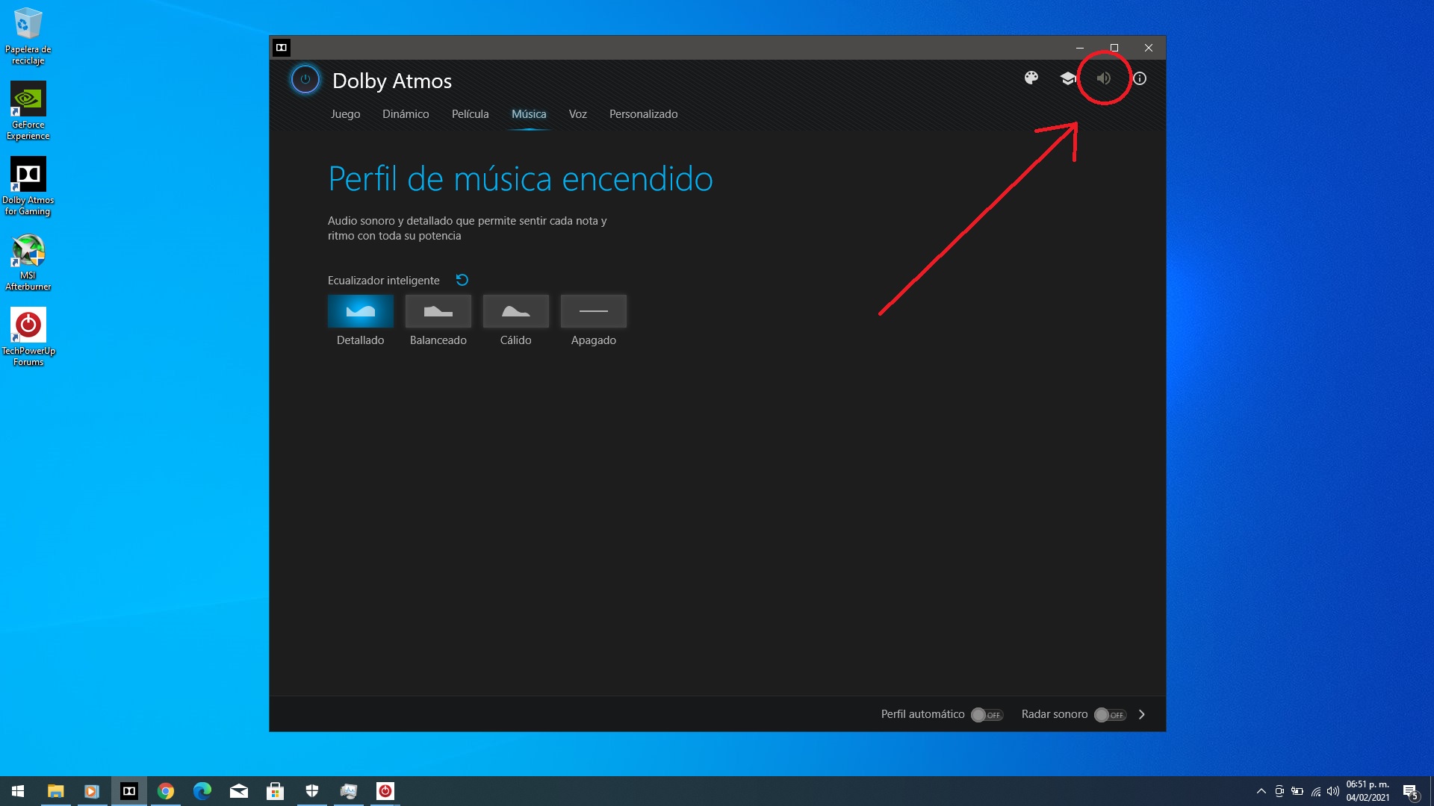Screen dimensions: 1434x806
Task: Open TechPowerUp Forums desktop shortcut
Action: click(x=28, y=337)
